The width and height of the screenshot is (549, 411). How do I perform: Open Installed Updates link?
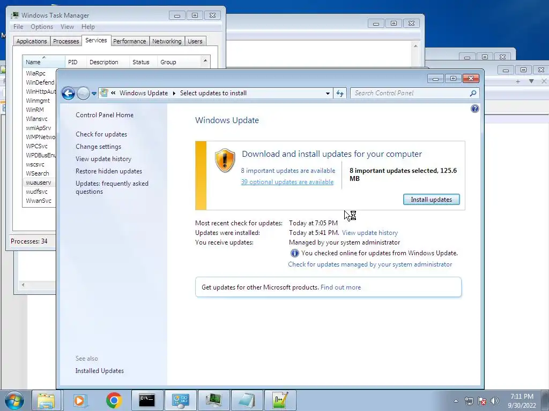click(99, 371)
